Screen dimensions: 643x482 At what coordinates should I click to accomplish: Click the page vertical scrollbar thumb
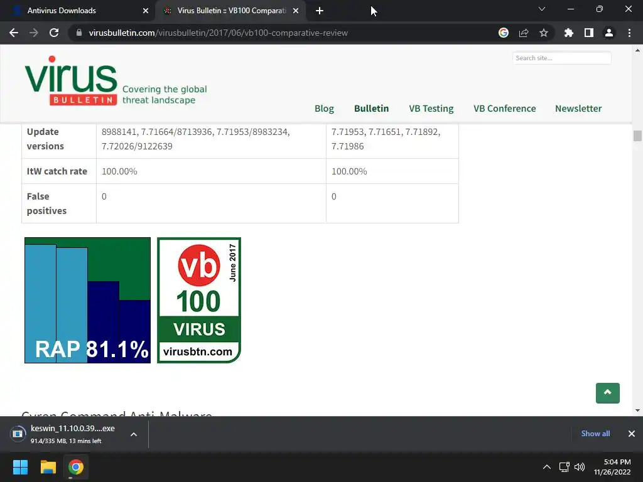637,136
